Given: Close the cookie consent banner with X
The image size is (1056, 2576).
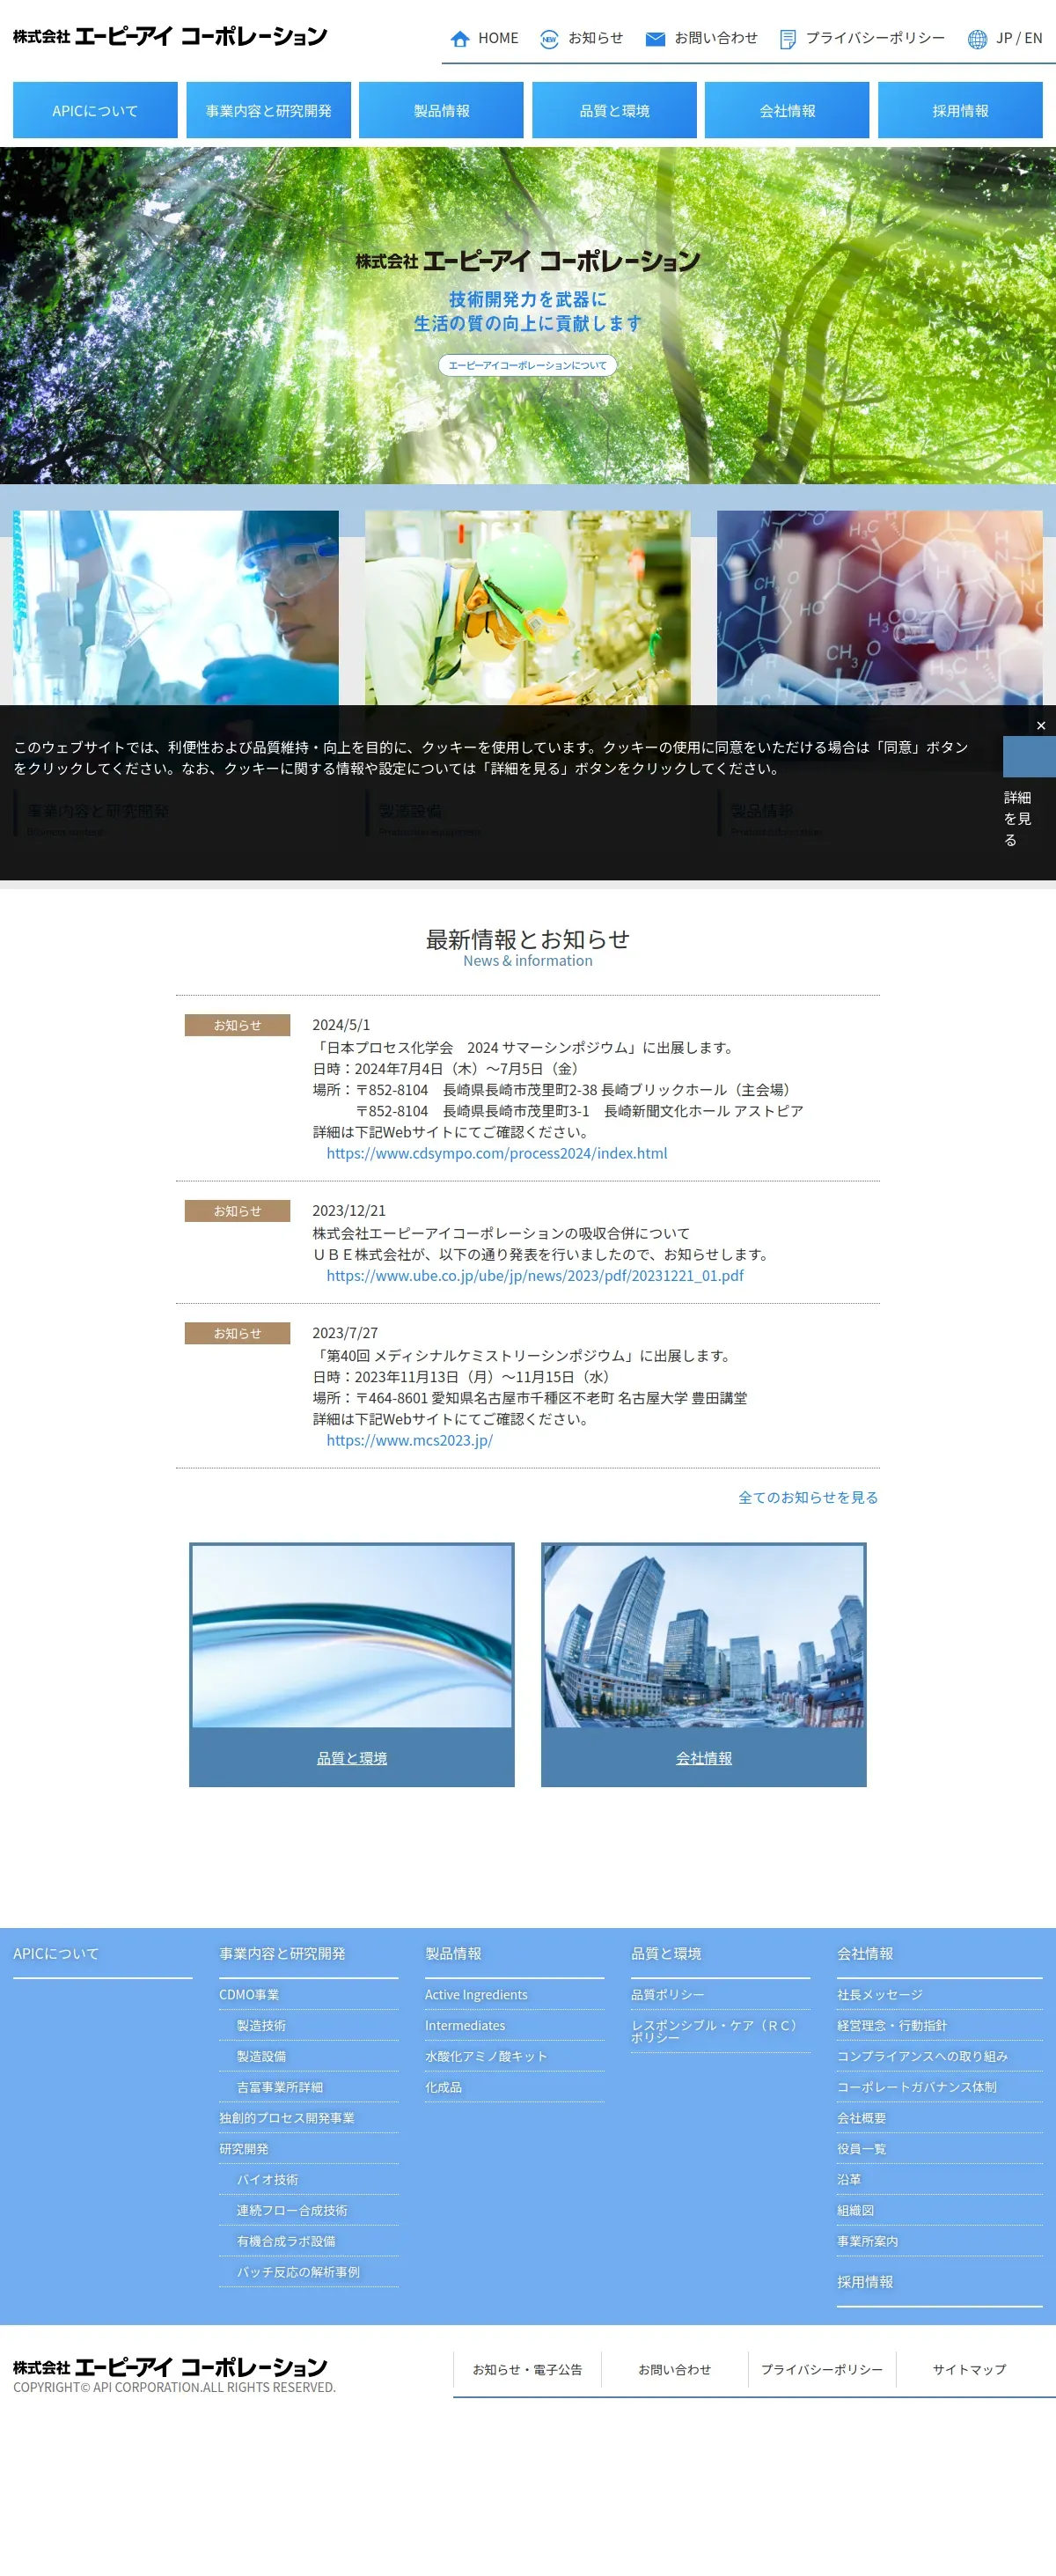Looking at the screenshot, I should [x=1041, y=725].
